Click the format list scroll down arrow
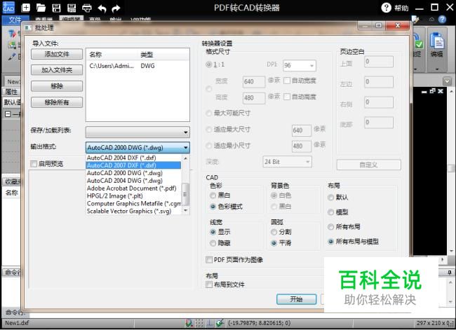 185,211
